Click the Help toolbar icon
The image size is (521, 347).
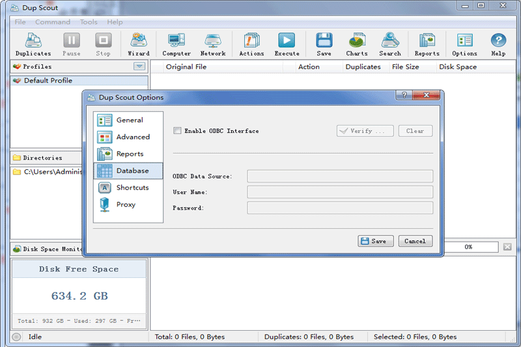(498, 44)
